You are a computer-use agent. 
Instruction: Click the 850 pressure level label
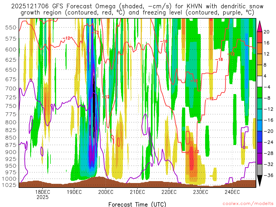click(x=11, y=138)
